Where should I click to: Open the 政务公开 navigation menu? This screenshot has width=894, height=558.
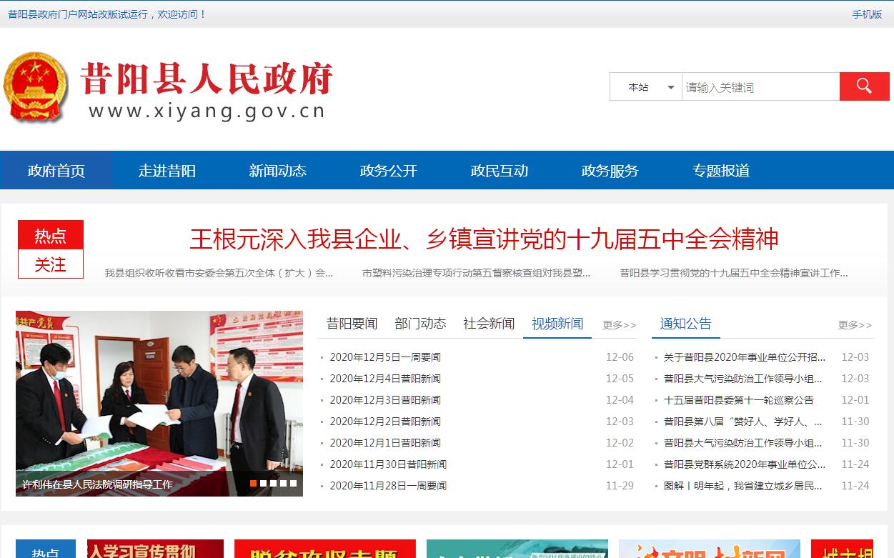coord(388,170)
